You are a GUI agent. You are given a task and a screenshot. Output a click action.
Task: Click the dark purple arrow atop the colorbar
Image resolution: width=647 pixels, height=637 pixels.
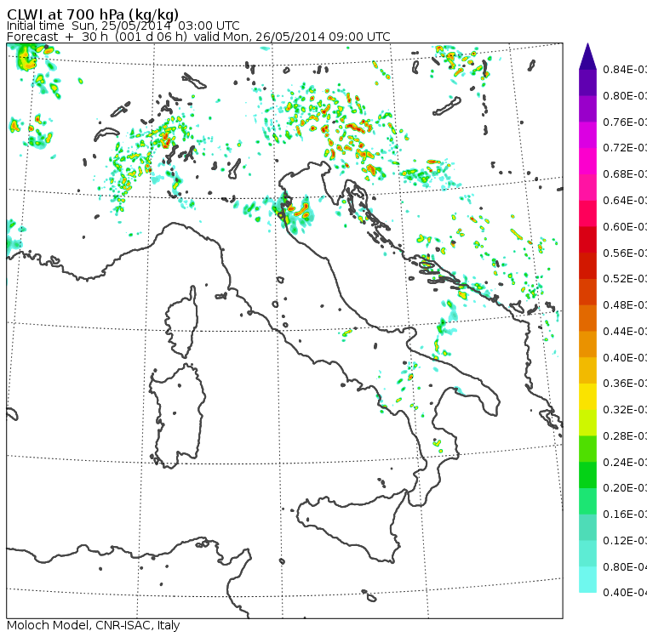click(x=587, y=56)
